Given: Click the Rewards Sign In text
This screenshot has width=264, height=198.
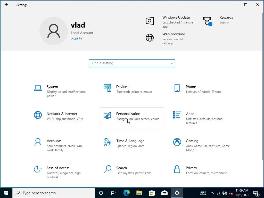Looking at the screenshot, I should (x=224, y=22).
